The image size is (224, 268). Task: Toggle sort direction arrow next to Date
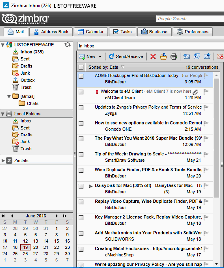(123, 67)
